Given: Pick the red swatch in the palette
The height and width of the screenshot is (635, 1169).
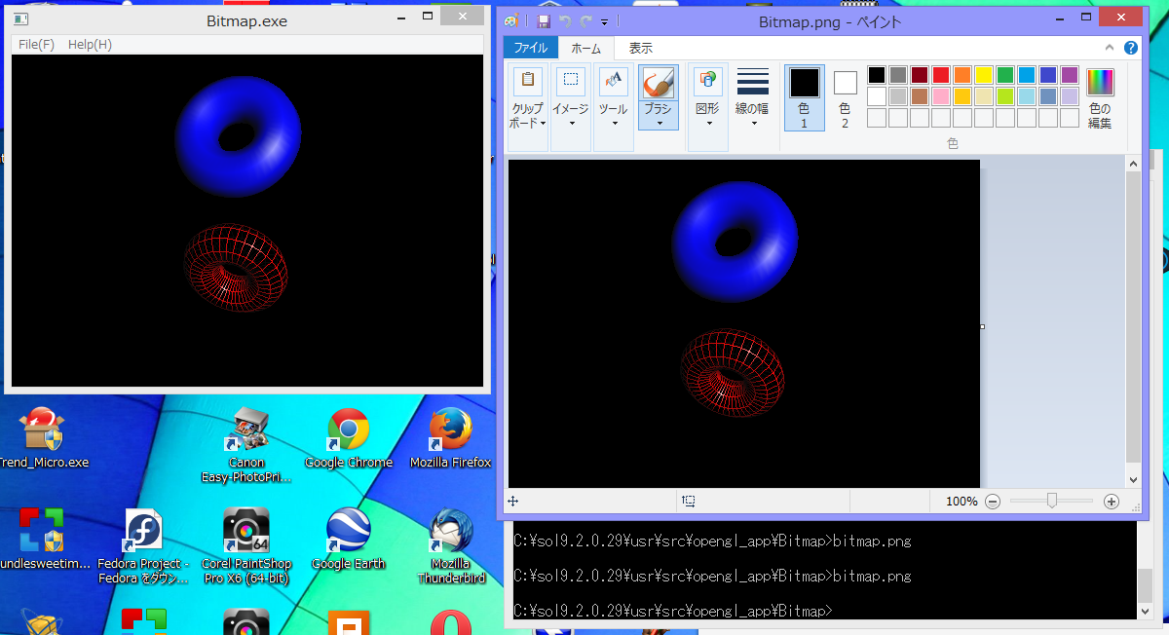Looking at the screenshot, I should click(x=941, y=75).
